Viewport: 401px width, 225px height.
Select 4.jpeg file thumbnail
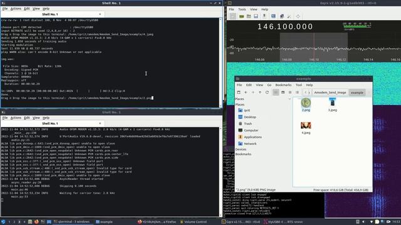point(306,125)
